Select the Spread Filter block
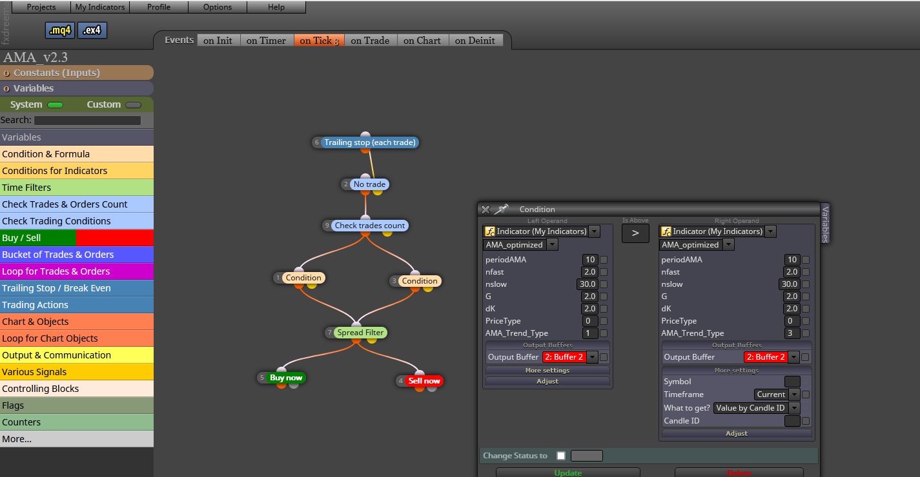920x477 pixels. pyautogui.click(x=360, y=333)
